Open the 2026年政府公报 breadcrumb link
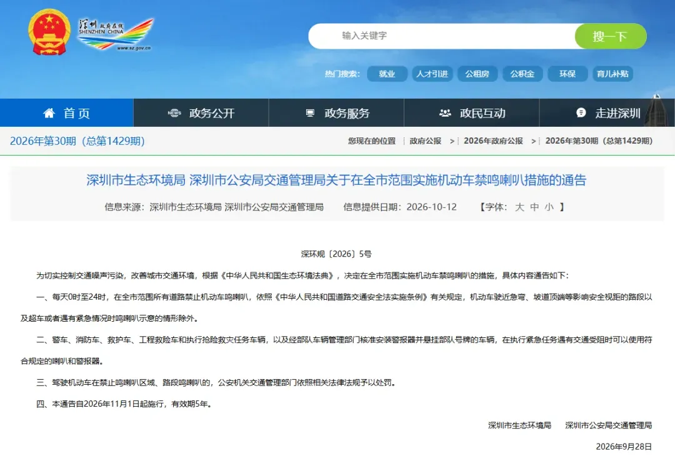Screen dimensions: 675x476 coord(493,141)
